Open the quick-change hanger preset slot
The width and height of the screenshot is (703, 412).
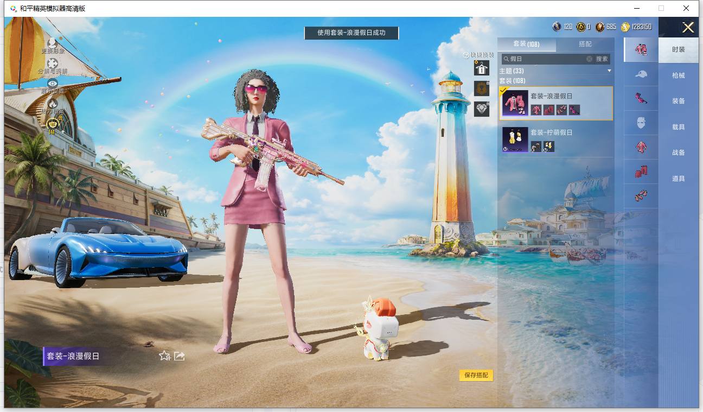click(x=482, y=68)
